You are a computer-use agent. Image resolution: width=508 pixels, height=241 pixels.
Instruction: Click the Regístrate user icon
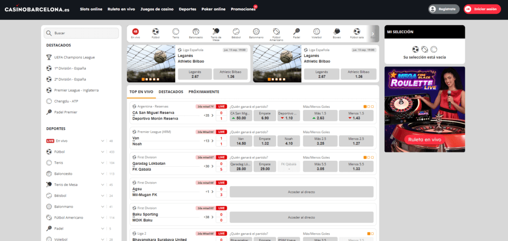coord(432,9)
